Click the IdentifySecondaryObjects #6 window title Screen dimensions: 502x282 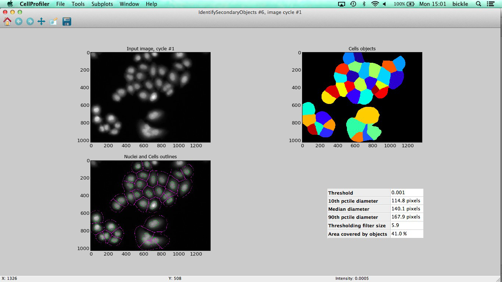(250, 12)
